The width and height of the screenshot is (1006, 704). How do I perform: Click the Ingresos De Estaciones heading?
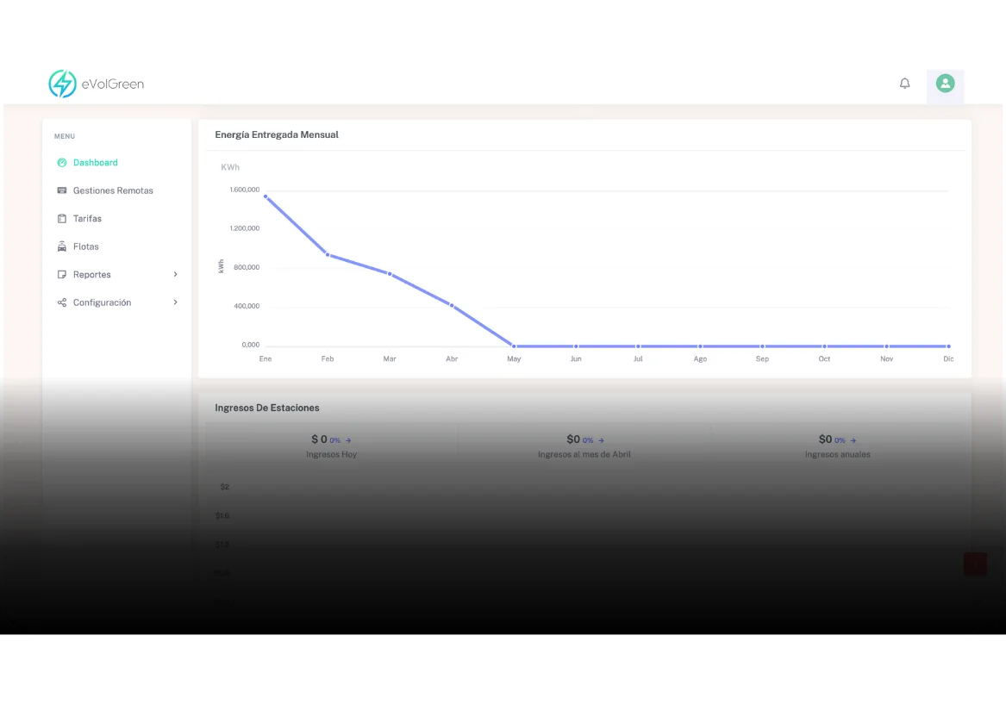pyautogui.click(x=267, y=408)
